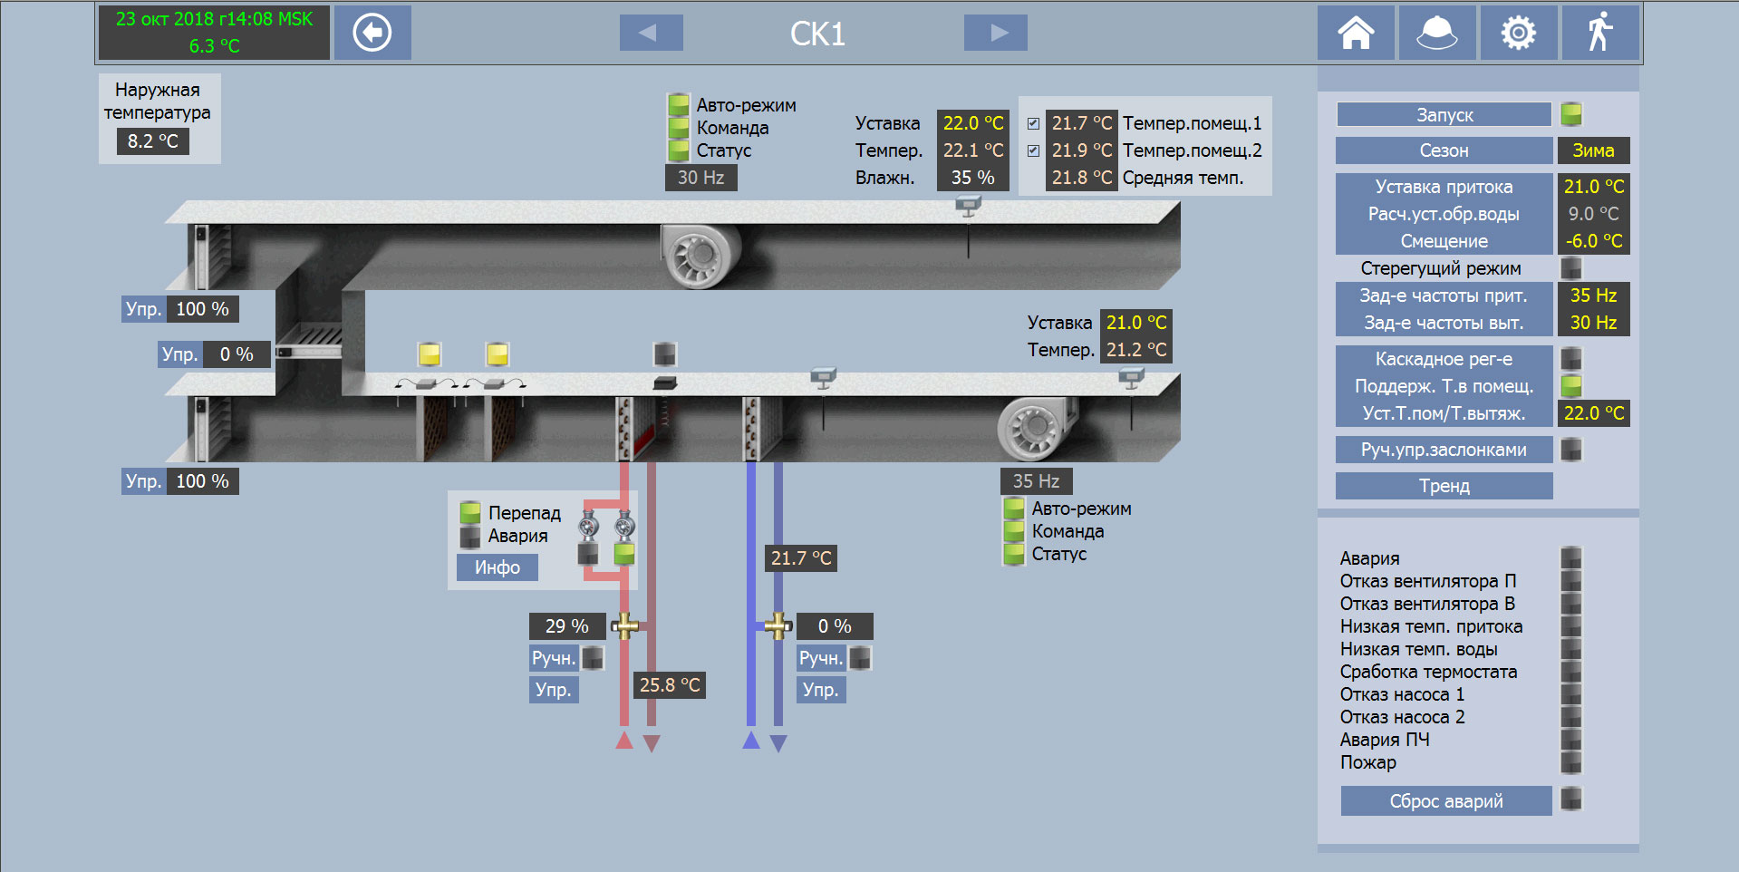Click the walking person exit icon
This screenshot has width=1739, height=872.
pyautogui.click(x=1600, y=34)
